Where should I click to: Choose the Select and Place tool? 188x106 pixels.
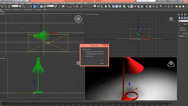tap(45, 6)
